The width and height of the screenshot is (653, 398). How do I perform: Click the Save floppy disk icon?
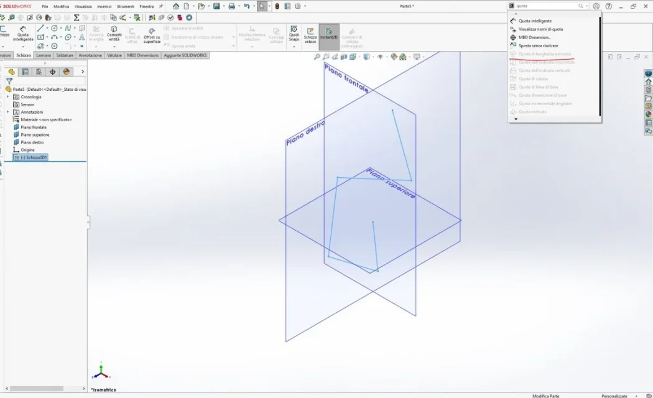(216, 6)
